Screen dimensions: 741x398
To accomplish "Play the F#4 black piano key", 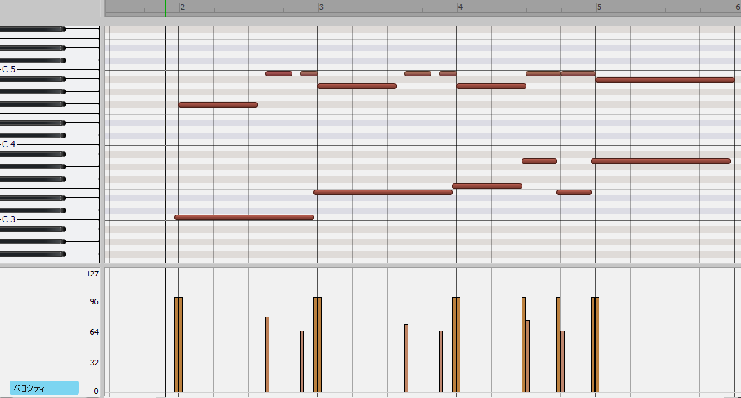I will point(33,104).
